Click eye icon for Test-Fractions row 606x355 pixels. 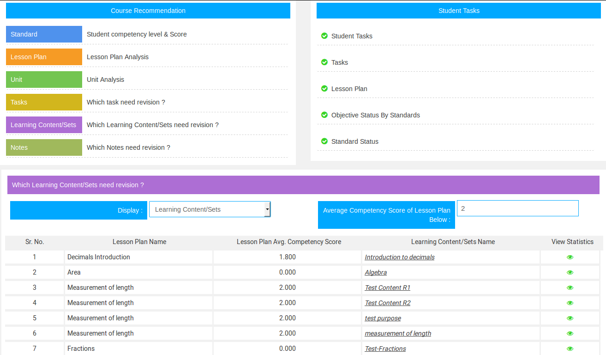[x=570, y=349]
